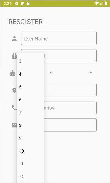Tap the location pin icon
The height and width of the screenshot is (183, 110).
pyautogui.click(x=14, y=90)
